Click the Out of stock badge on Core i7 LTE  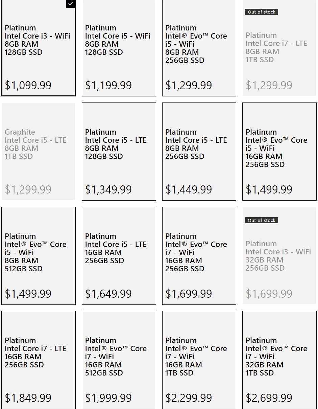tap(262, 12)
